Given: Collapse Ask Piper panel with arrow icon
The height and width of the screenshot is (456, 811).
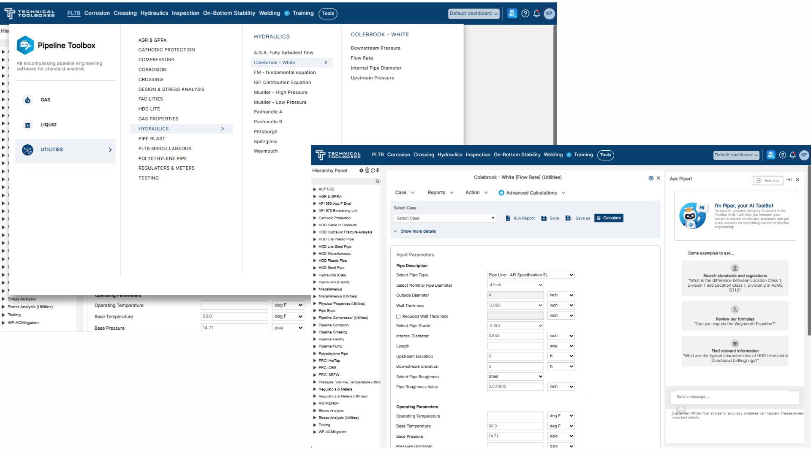Looking at the screenshot, I should (x=789, y=180).
